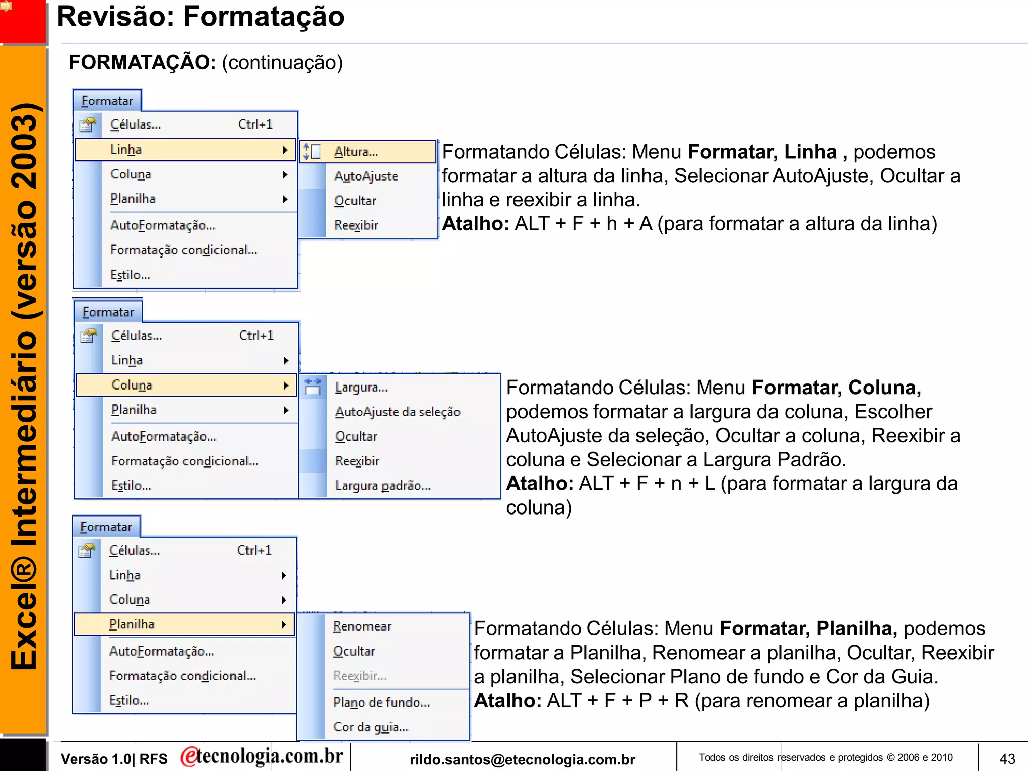
Task: Click the row height icon beside Altura
Action: click(x=312, y=151)
